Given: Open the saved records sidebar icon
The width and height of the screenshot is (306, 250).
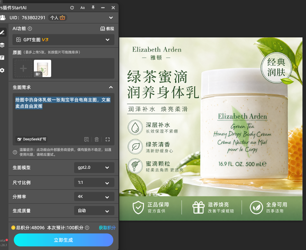Looking at the screenshot, I should (2, 58).
